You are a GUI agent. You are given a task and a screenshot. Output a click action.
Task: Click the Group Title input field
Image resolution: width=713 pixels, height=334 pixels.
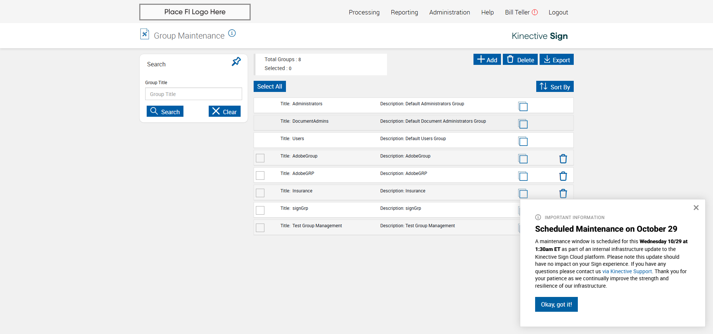193,94
